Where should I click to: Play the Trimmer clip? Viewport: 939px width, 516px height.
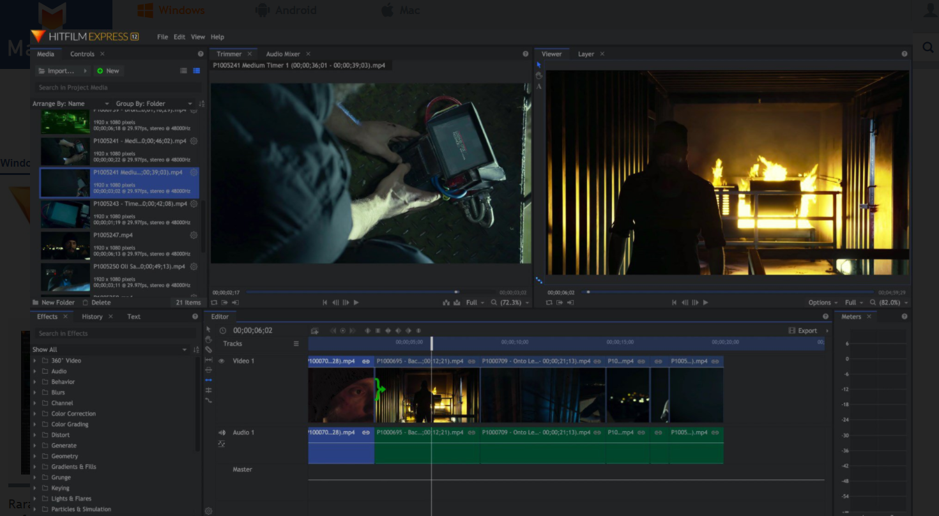click(x=356, y=303)
